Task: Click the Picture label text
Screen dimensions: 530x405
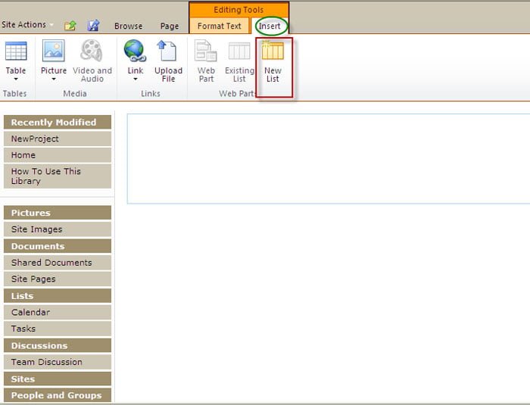Action: tap(54, 70)
